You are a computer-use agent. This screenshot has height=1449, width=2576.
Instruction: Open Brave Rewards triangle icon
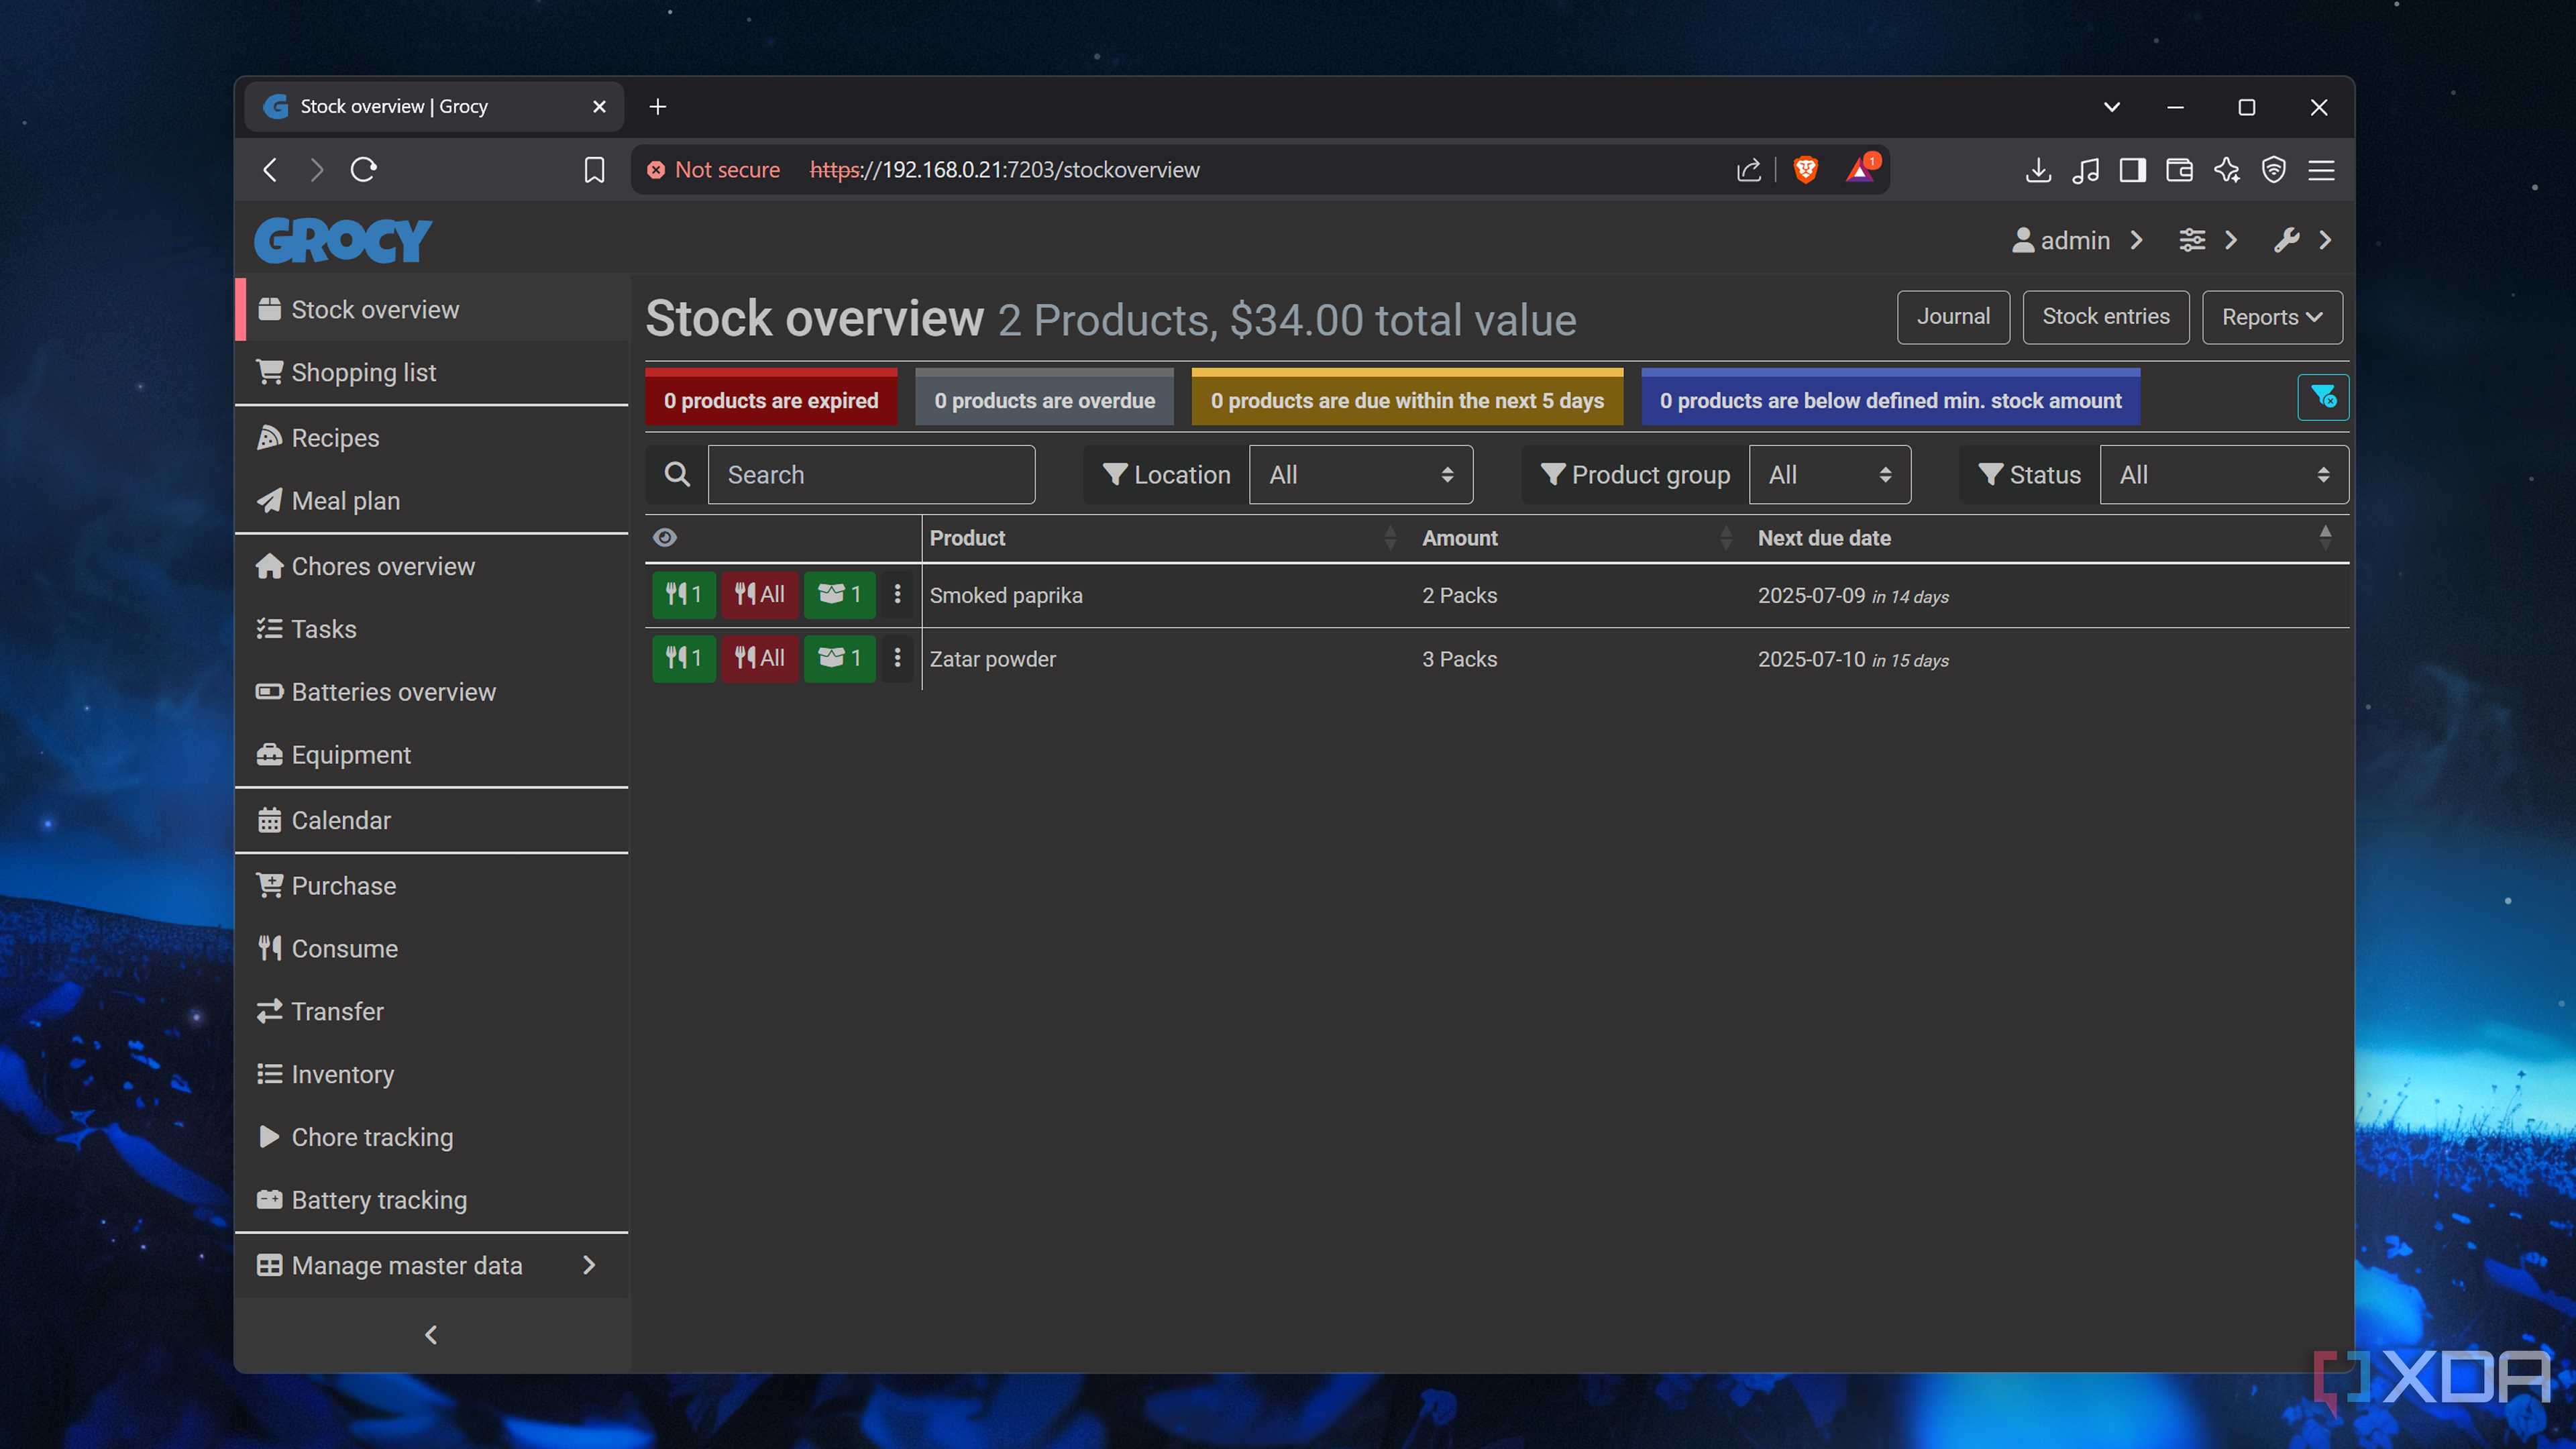tap(1861, 170)
